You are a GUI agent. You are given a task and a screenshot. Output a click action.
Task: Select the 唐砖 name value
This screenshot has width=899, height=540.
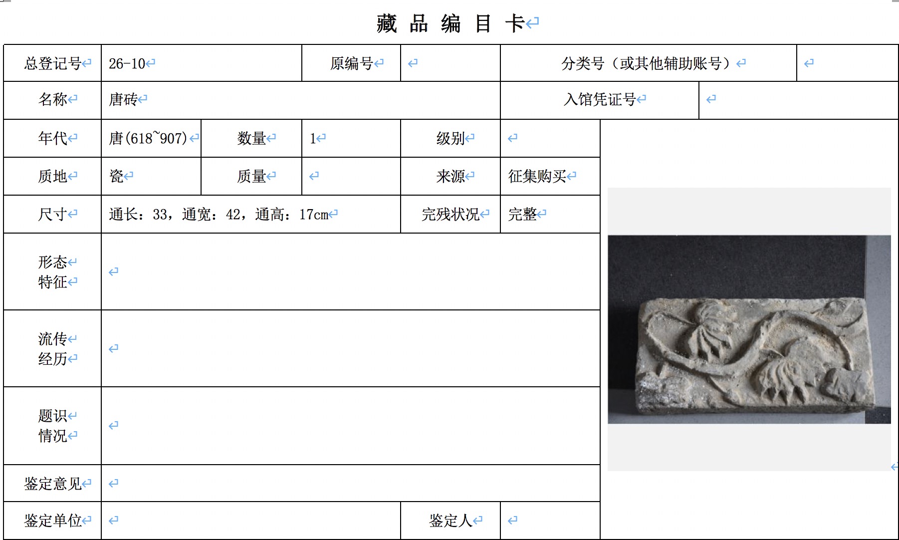[123, 99]
